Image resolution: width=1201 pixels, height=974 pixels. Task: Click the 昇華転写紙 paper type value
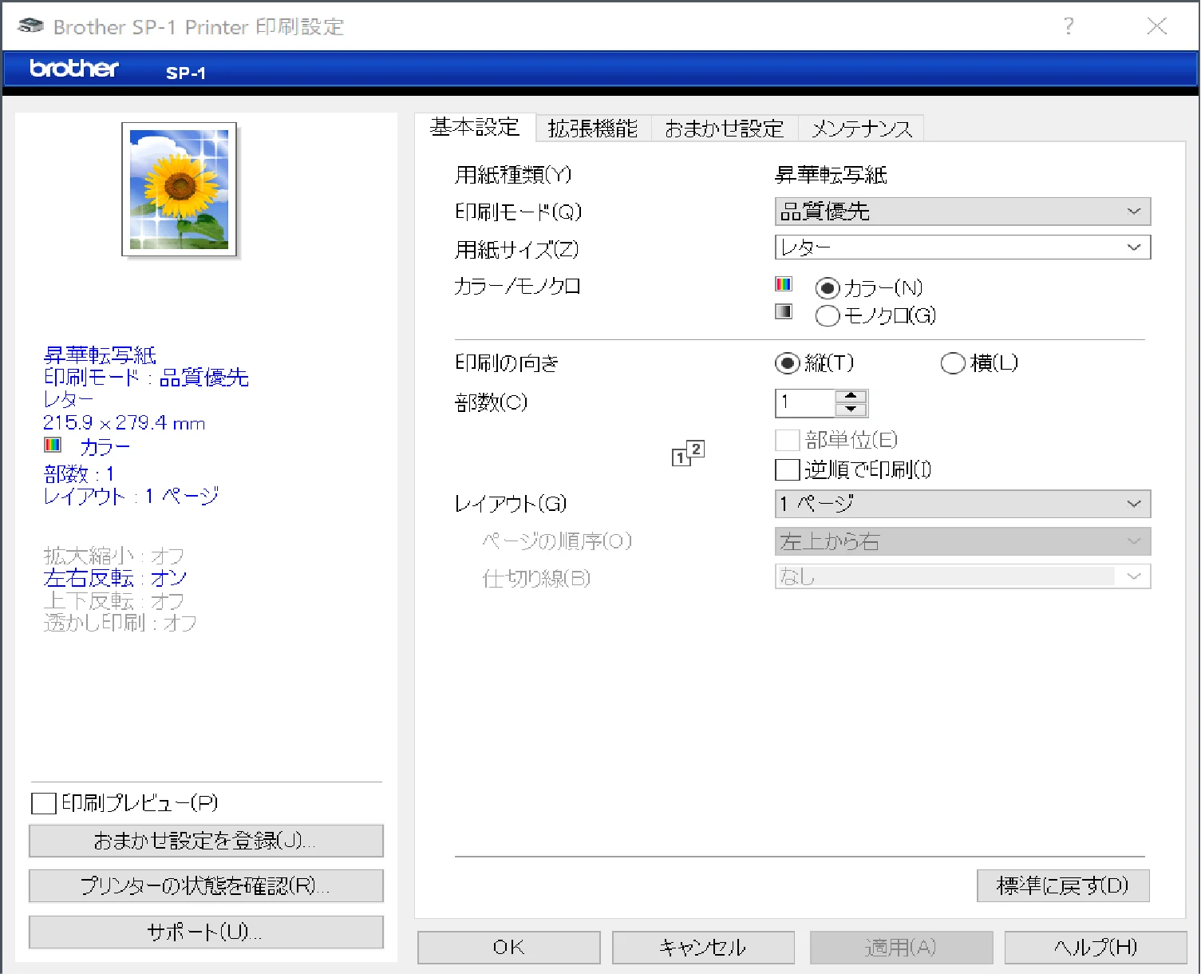pos(832,175)
